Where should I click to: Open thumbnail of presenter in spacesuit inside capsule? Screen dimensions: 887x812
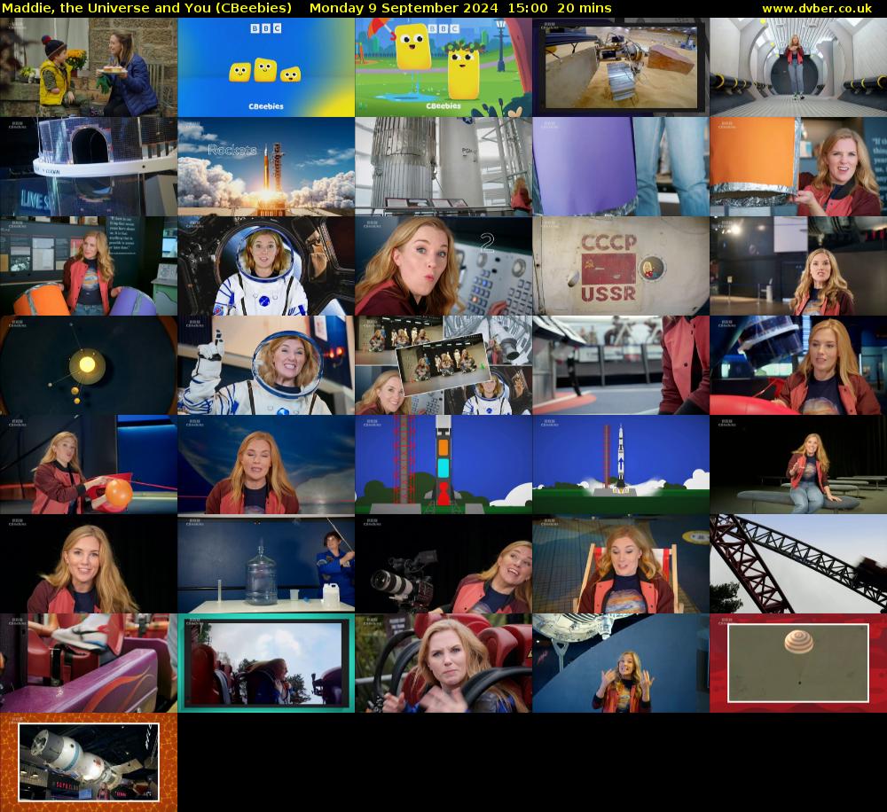266,266
